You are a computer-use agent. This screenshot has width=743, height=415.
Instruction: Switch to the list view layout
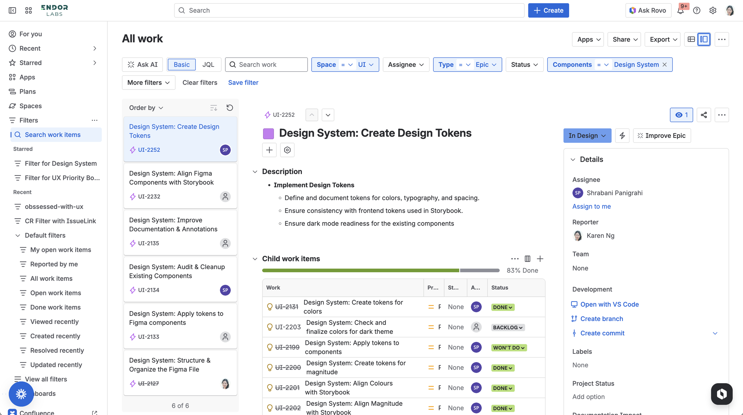(x=691, y=39)
